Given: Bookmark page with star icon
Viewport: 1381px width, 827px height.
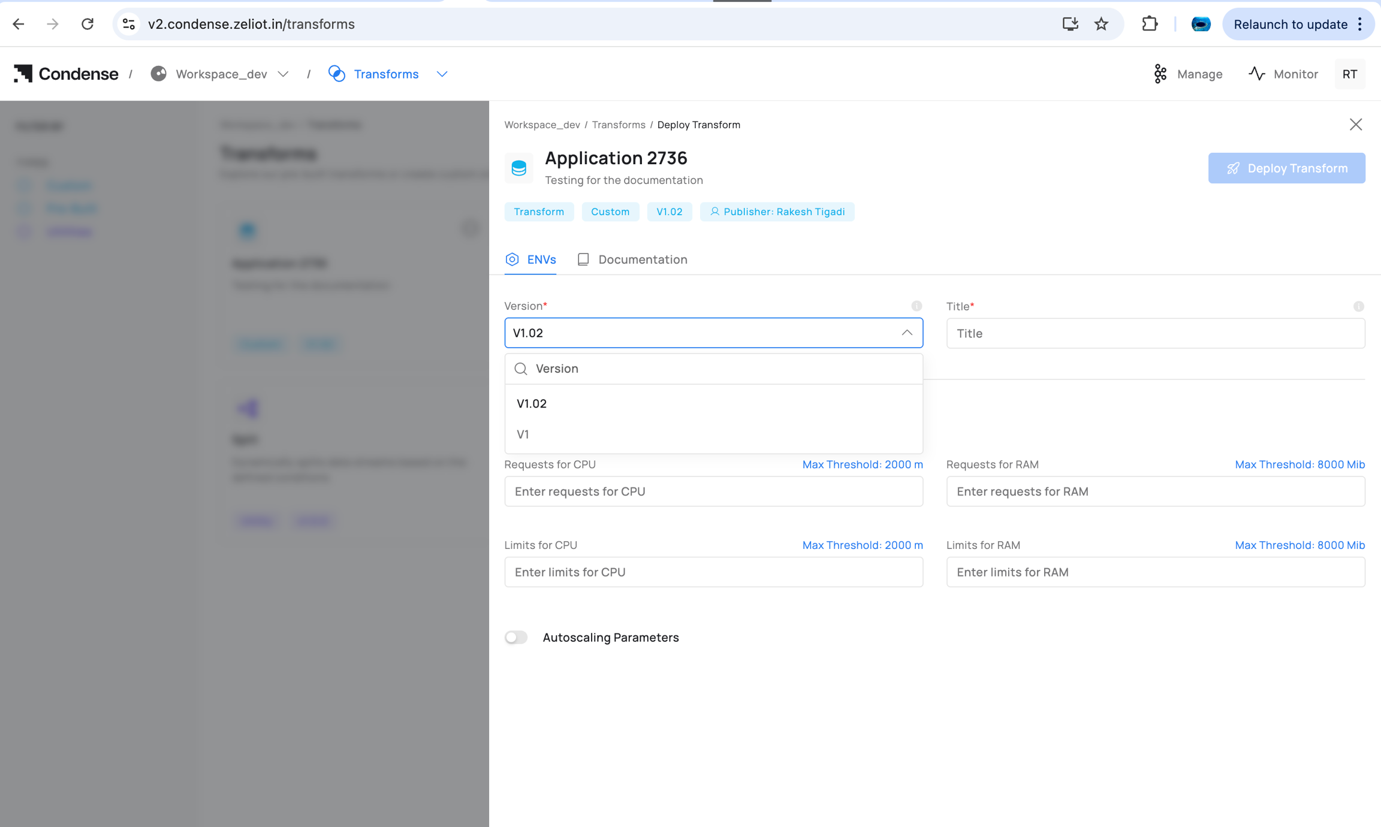Looking at the screenshot, I should tap(1101, 24).
